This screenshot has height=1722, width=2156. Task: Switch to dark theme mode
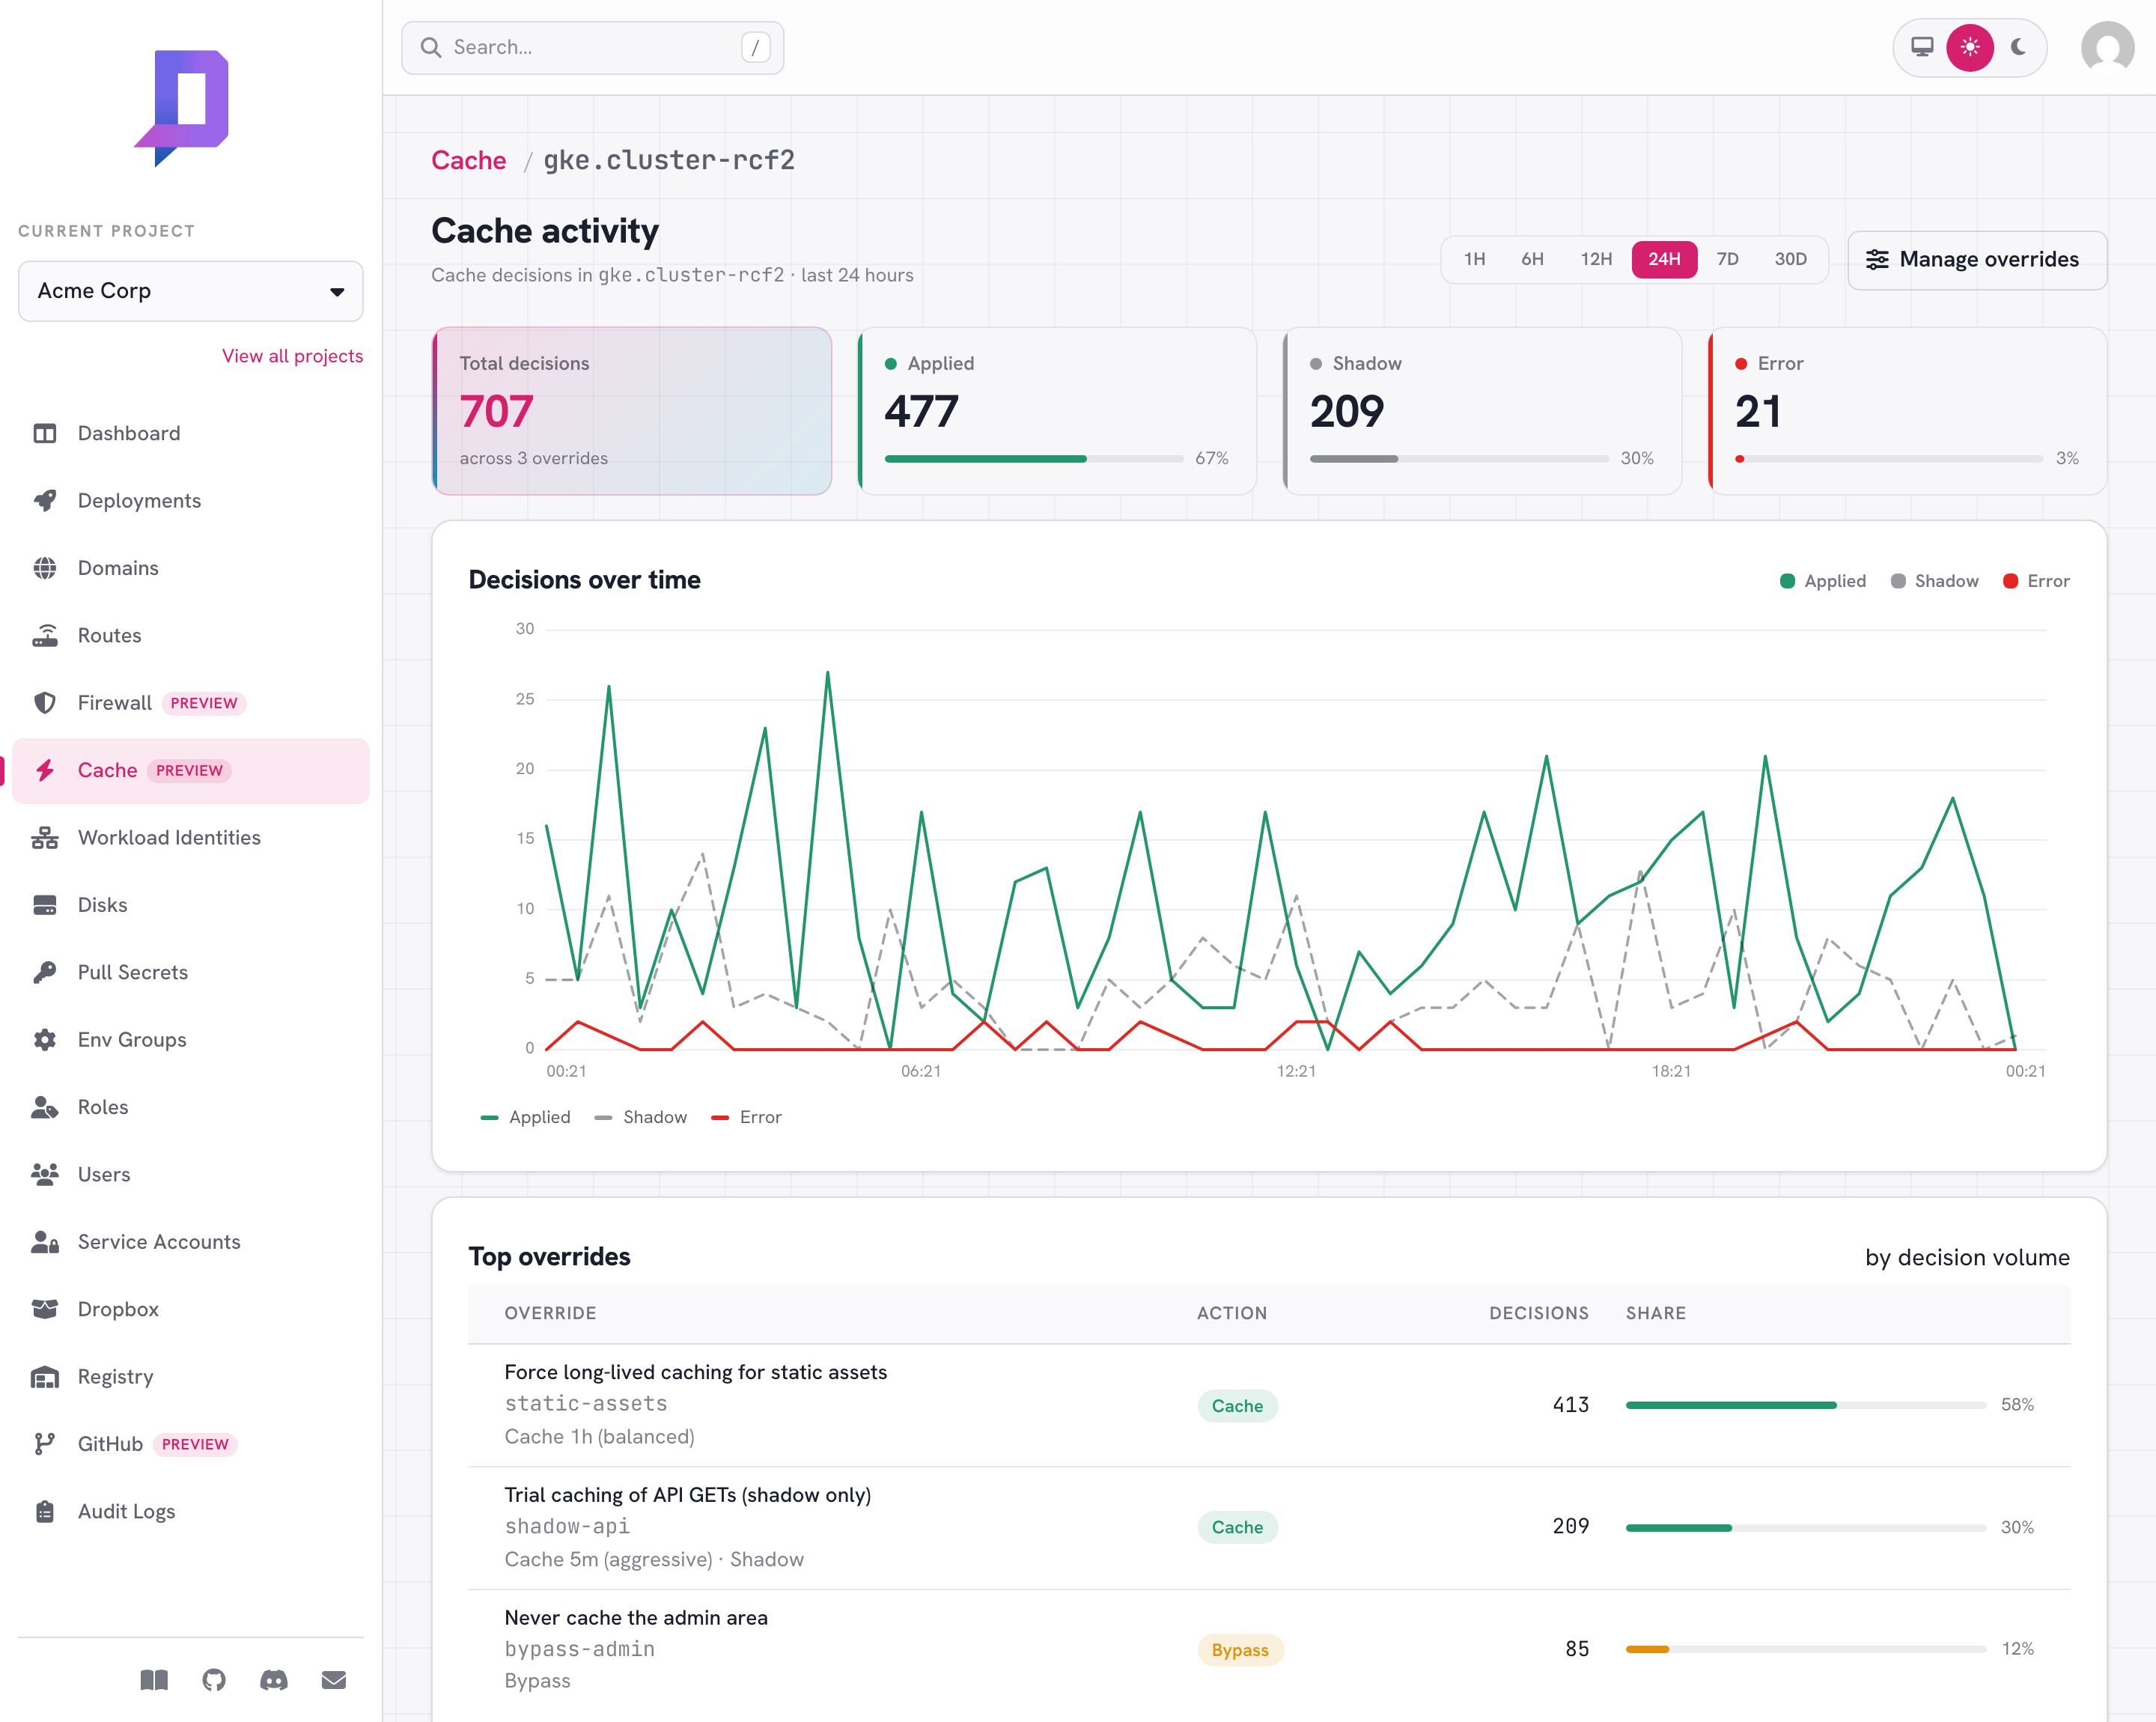[x=2018, y=47]
